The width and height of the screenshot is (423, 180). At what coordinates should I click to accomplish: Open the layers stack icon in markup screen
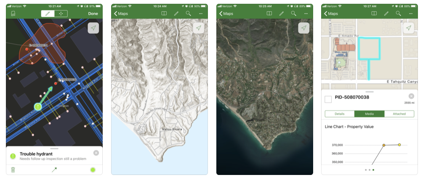click(x=13, y=14)
